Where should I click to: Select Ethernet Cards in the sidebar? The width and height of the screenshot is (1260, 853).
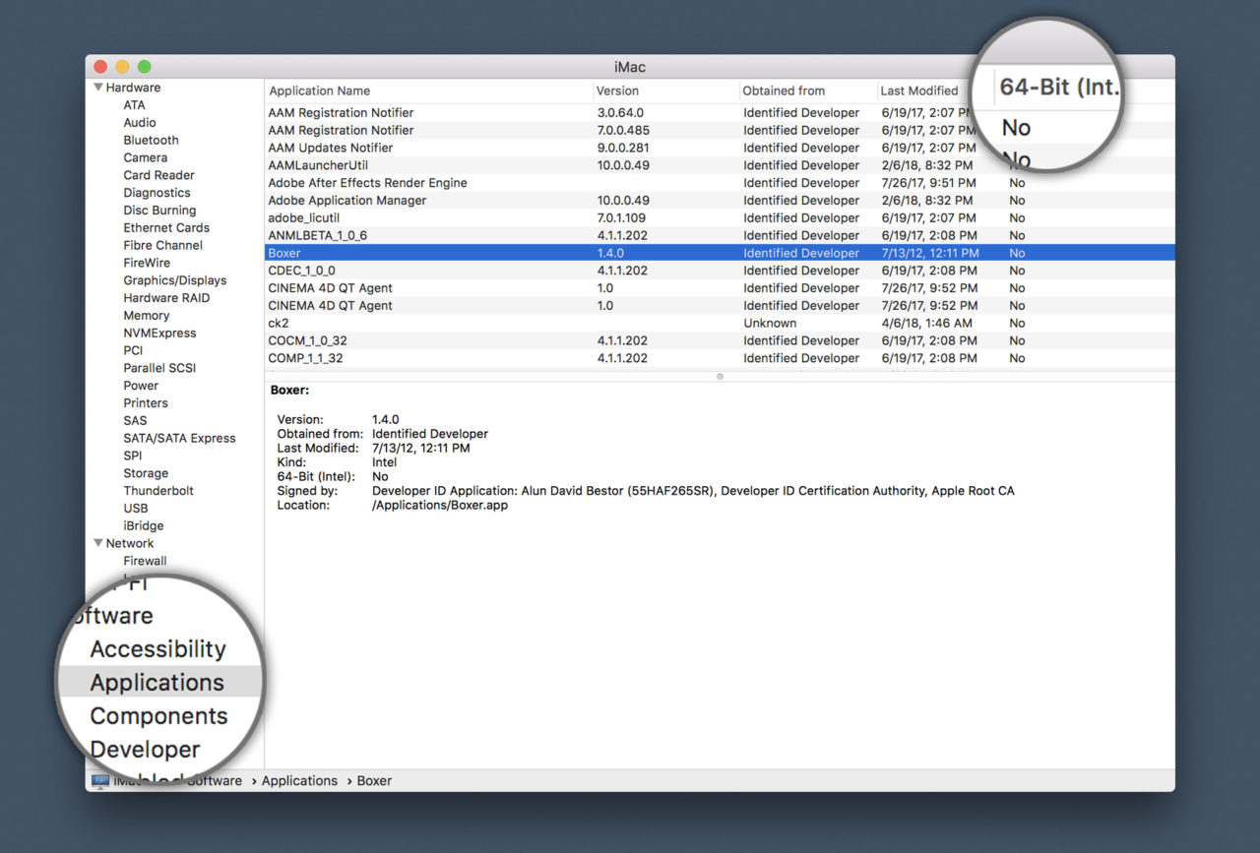click(166, 228)
